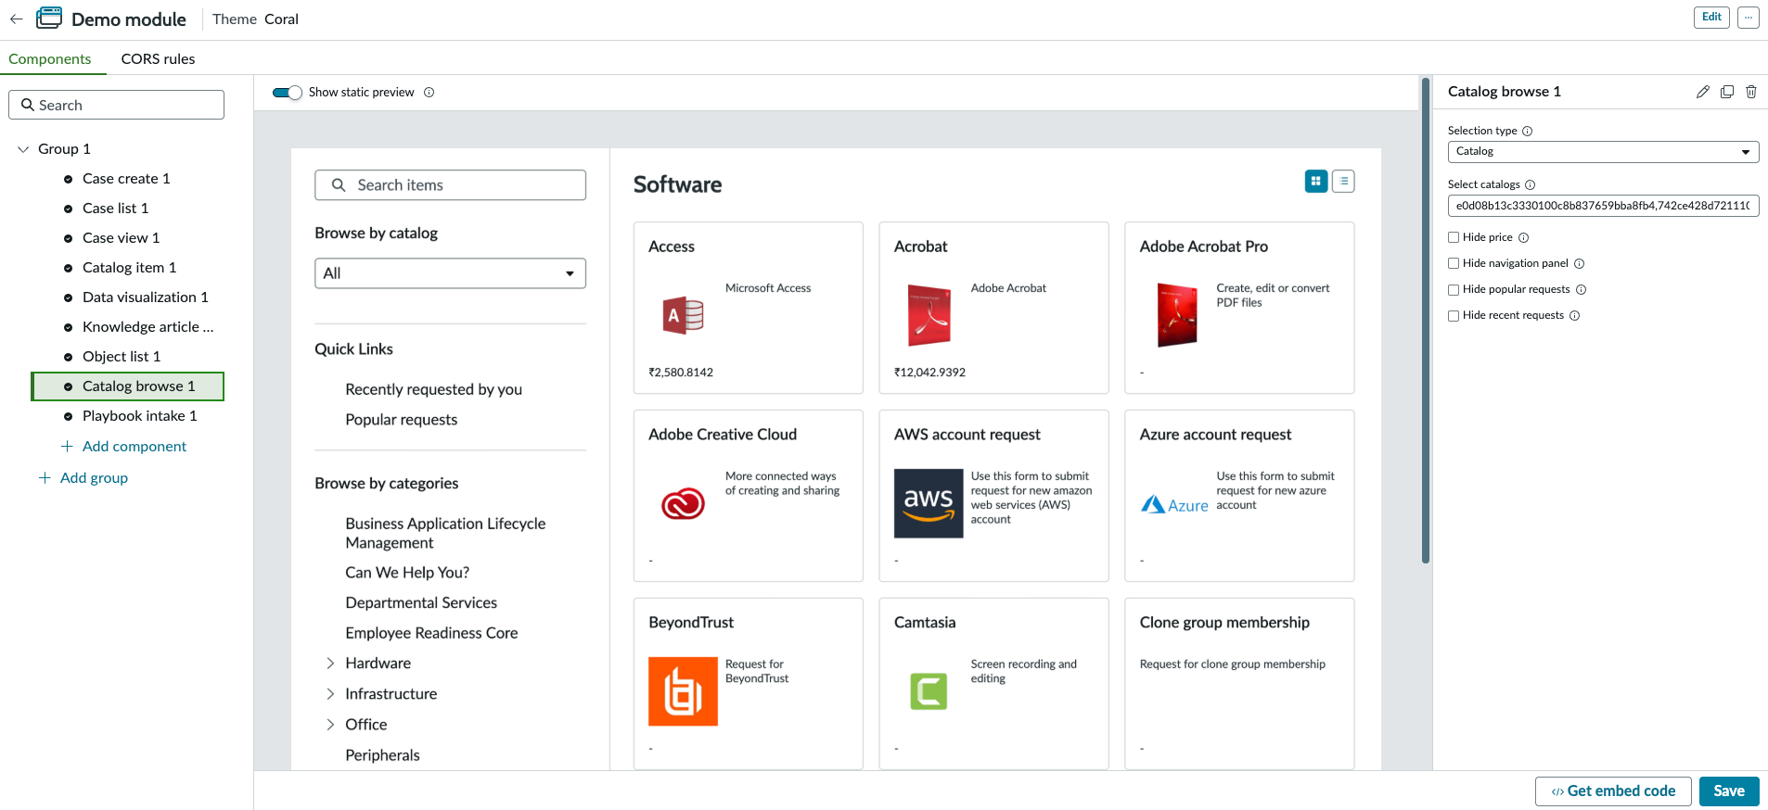Open Can We Help You? category
This screenshot has width=1768, height=810.
click(407, 573)
